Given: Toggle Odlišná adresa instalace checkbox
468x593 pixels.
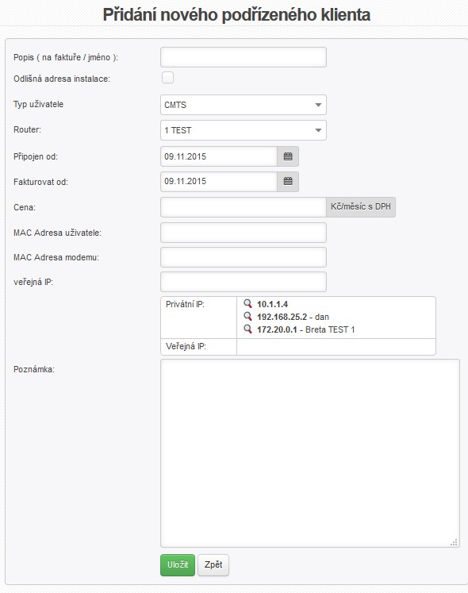Looking at the screenshot, I should 168,78.
